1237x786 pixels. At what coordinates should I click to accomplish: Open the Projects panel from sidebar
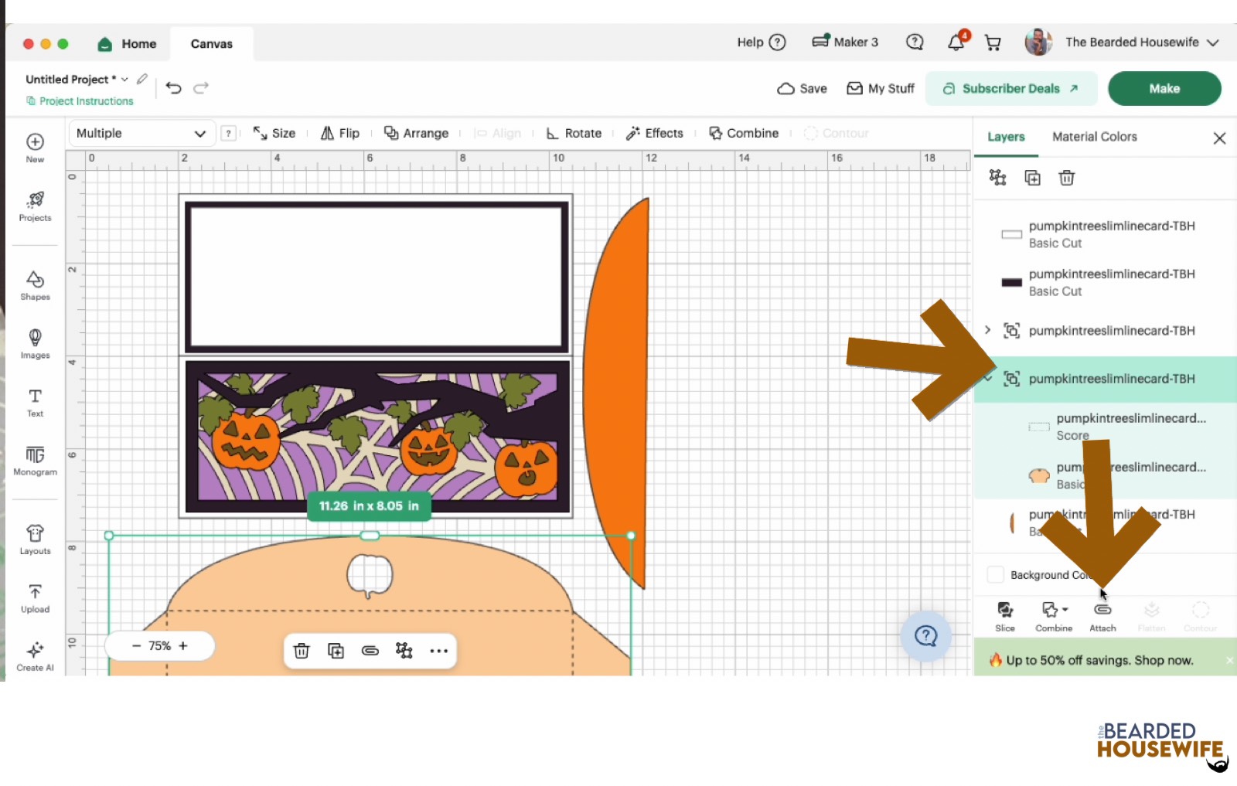click(x=35, y=206)
